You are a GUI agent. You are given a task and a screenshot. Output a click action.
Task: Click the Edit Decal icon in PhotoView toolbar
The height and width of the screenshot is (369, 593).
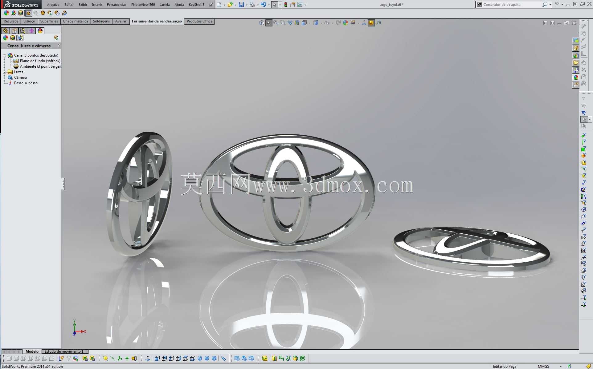[21, 13]
